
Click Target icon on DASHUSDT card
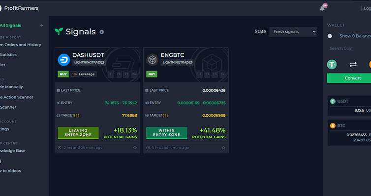[x=58, y=116]
